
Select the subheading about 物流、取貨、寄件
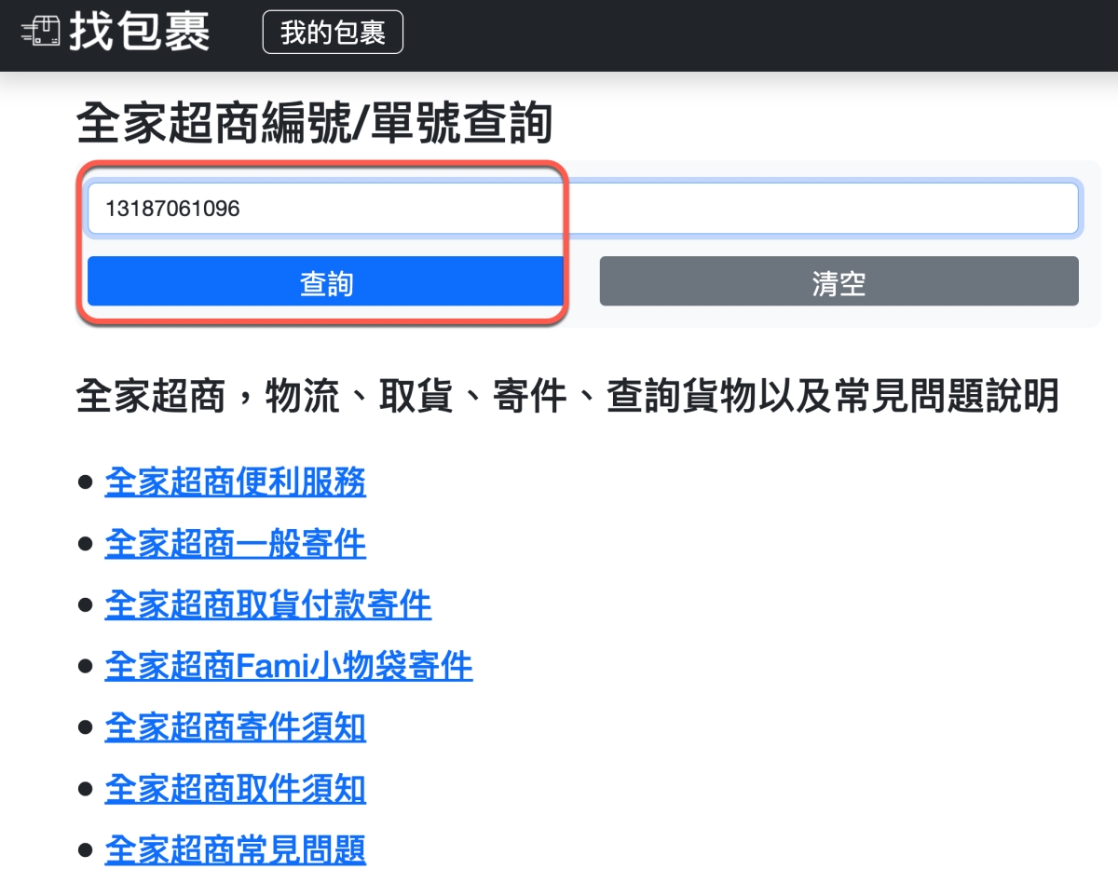coord(567,397)
